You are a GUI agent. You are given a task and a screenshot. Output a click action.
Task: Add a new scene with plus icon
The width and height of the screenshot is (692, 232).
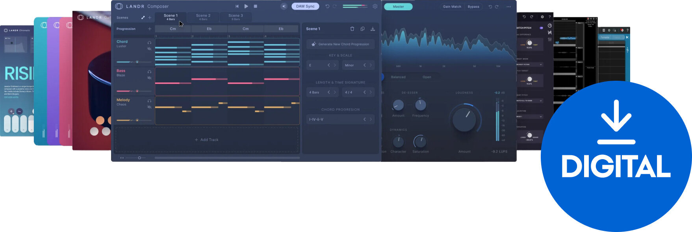(150, 17)
